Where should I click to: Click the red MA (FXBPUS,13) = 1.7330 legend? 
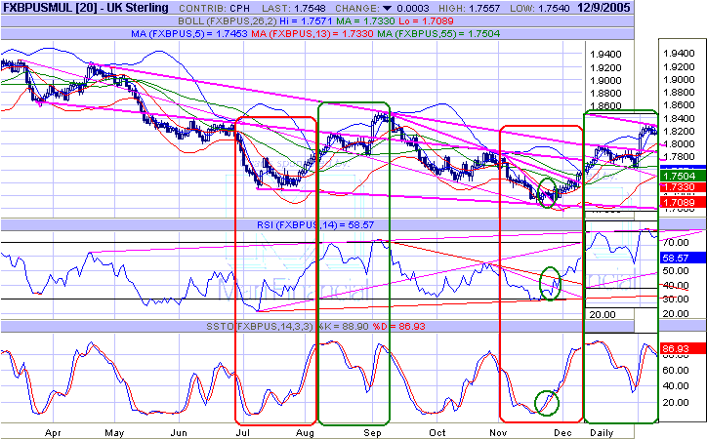pyautogui.click(x=312, y=34)
